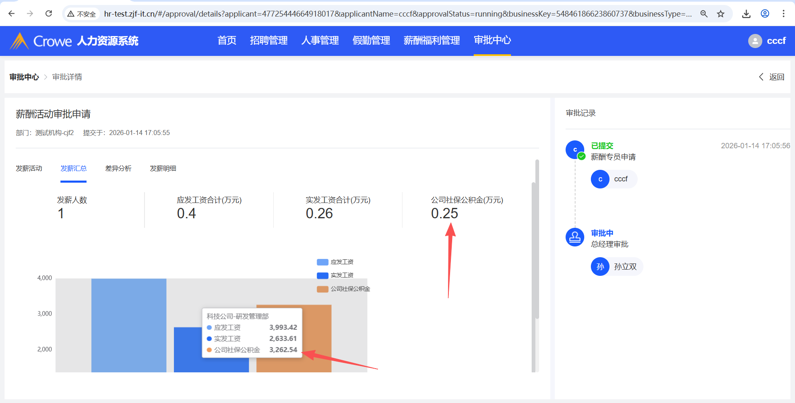Click 审批中心 breadcrumb link
This screenshot has height=403, width=795.
(x=24, y=77)
